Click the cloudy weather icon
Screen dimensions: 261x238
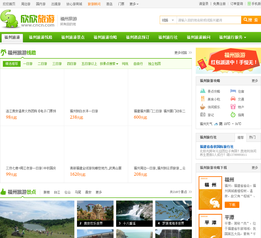pyautogui.click(x=216, y=124)
